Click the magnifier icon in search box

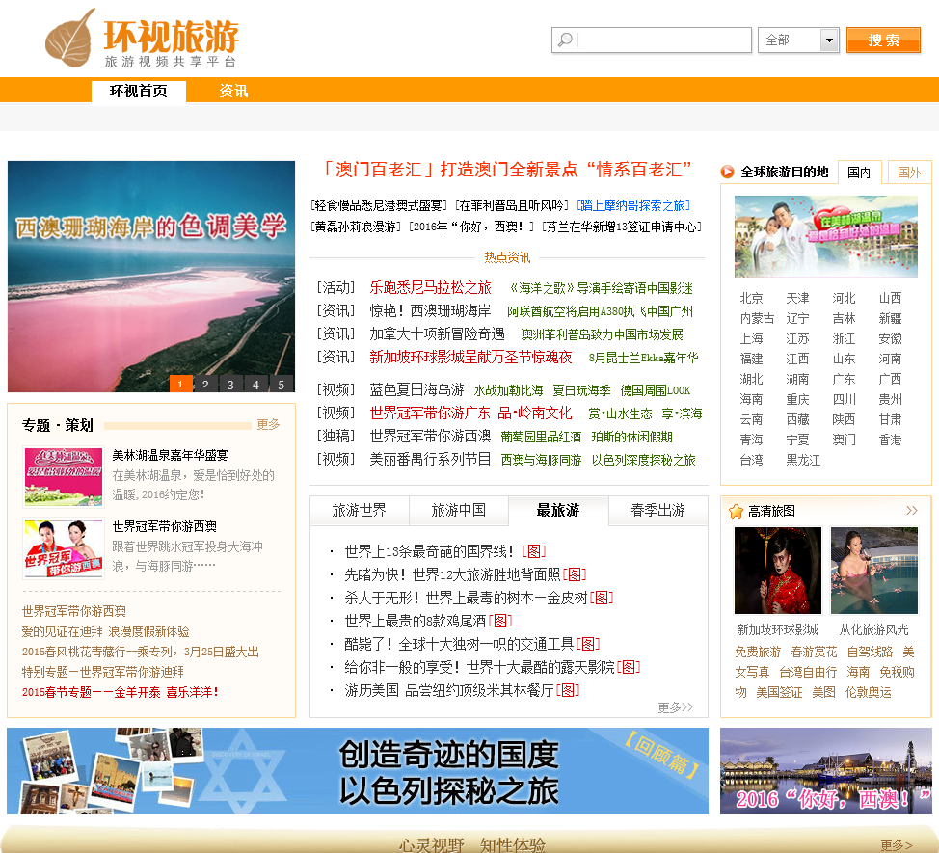coord(565,40)
